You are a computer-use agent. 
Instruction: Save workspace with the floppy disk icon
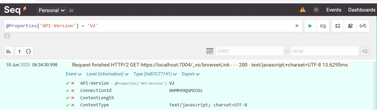click(71, 10)
